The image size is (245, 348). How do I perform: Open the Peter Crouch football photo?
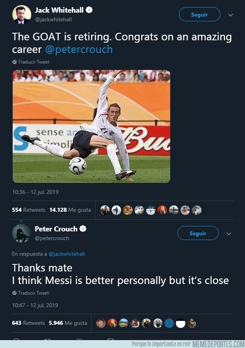click(91, 126)
